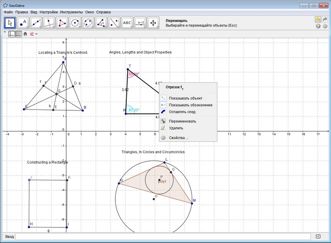Pick the Polygon tool

(x=62, y=23)
